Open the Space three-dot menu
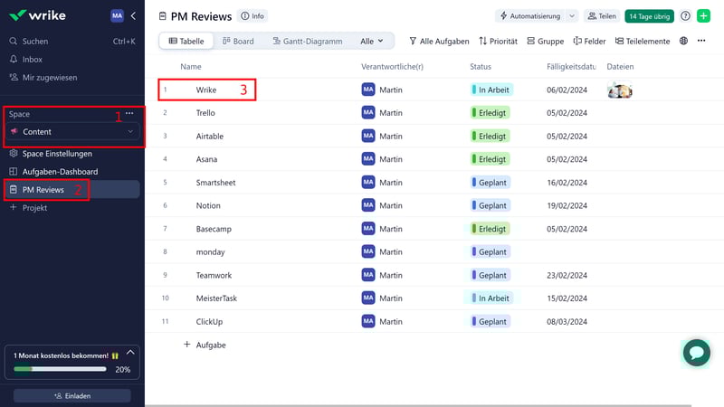This screenshot has width=724, height=407. [x=129, y=114]
